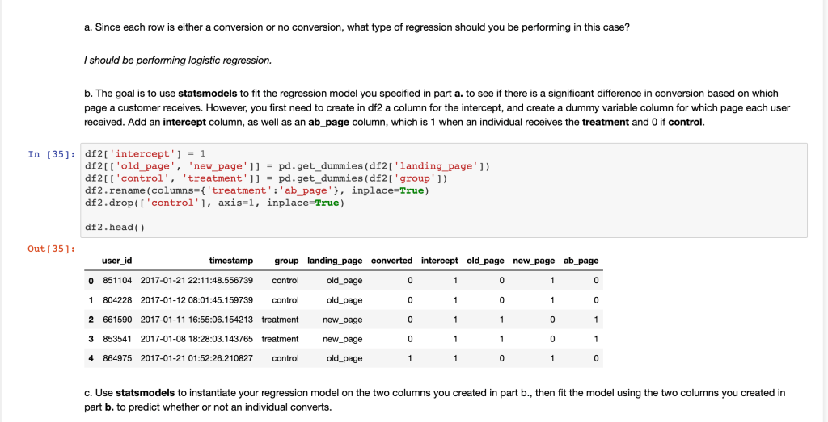Screen dimensions: 828x422
Task: Click the df2.rename code line
Action: 255,190
